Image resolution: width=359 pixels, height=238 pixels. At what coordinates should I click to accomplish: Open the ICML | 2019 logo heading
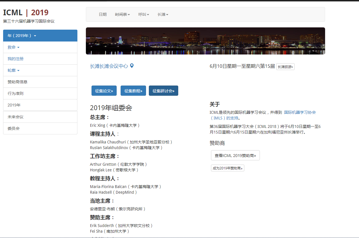point(26,12)
